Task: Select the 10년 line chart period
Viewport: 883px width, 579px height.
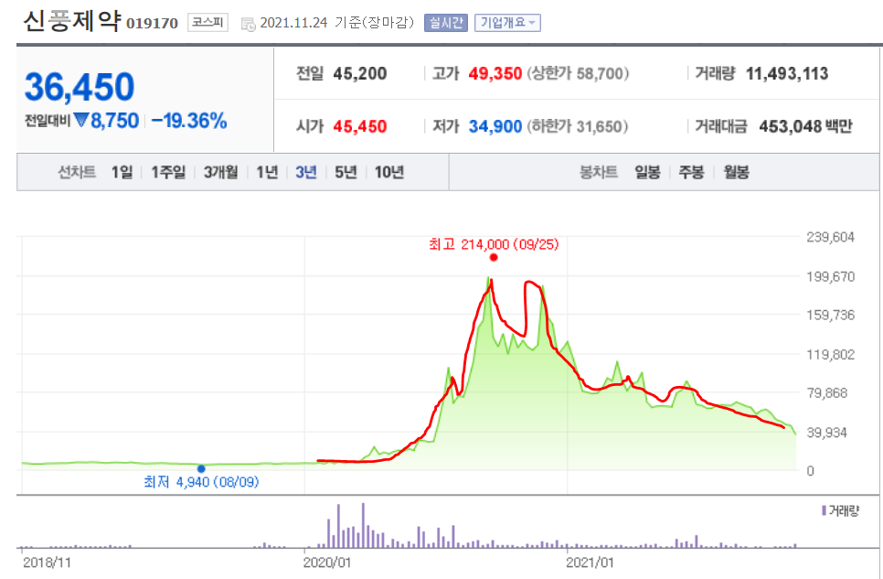Action: coord(389,172)
